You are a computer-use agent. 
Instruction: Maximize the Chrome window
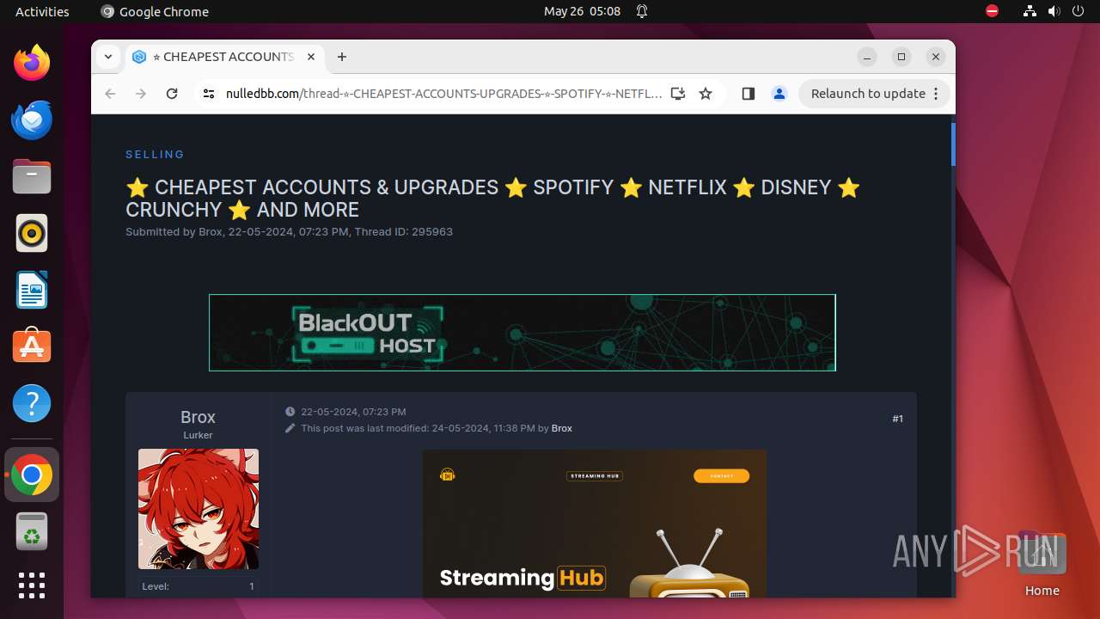coord(901,57)
